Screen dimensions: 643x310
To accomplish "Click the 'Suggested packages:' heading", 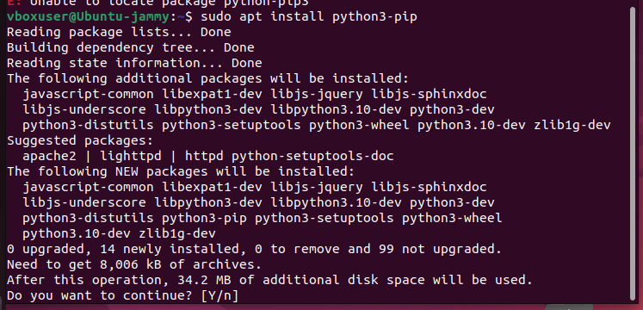I will 80,140.
